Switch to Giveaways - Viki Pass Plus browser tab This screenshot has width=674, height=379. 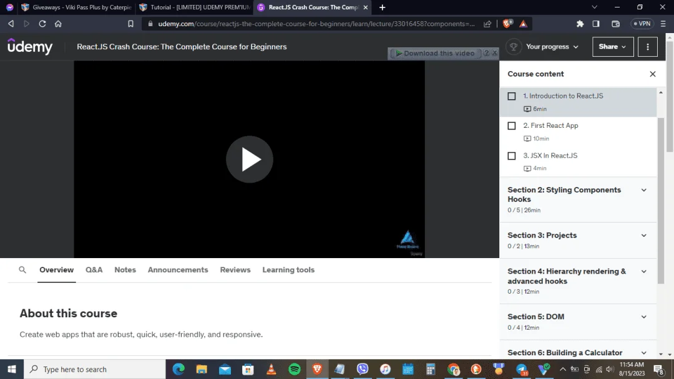77,7
